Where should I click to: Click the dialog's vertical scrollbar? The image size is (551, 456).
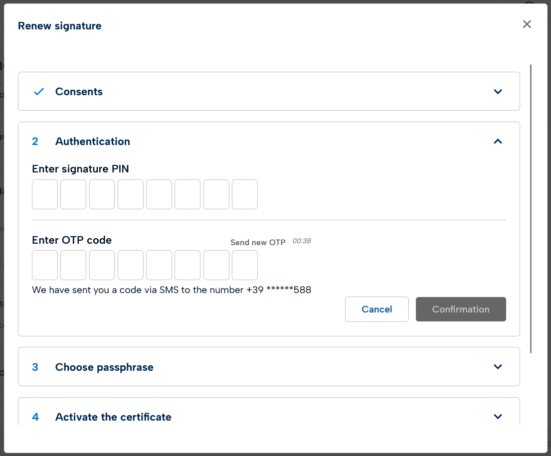[531, 209]
